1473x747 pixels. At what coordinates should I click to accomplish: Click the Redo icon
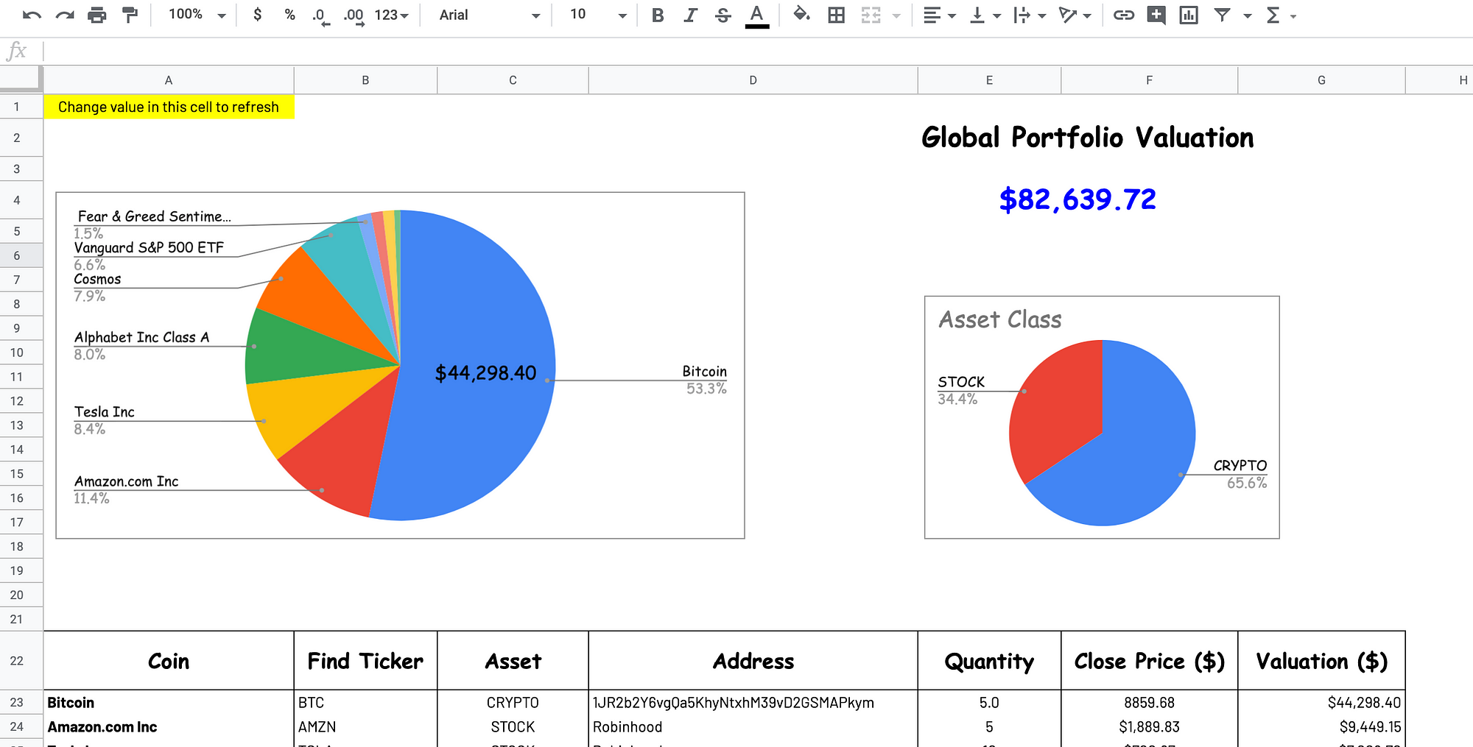coord(65,15)
